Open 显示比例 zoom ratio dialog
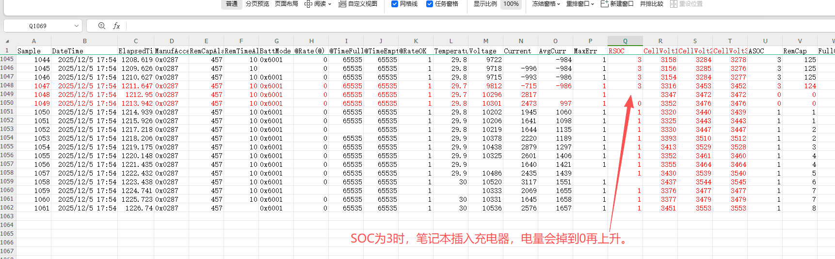This screenshot has height=259, width=835. tap(485, 4)
